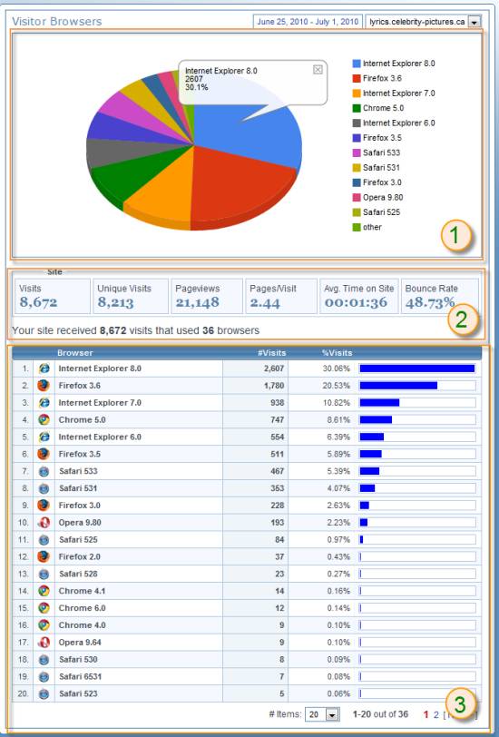Click the Chrome 6.0 browser icon
The height and width of the screenshot is (737, 499).
[44, 608]
